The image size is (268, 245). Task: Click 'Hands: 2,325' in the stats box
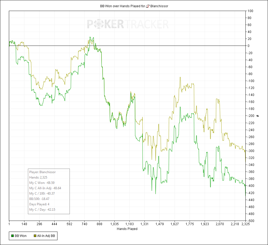38,177
